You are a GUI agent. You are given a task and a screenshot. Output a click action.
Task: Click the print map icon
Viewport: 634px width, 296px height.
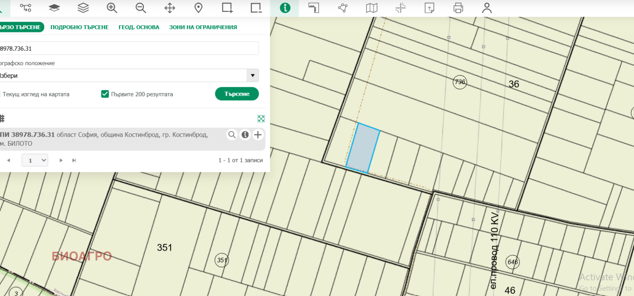pos(458,8)
